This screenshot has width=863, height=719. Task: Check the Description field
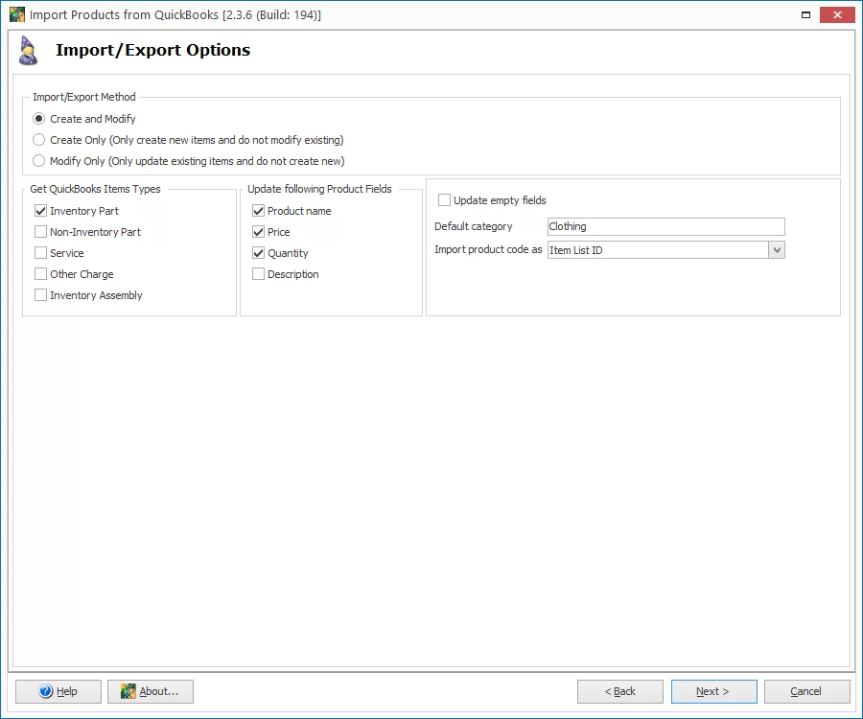click(x=258, y=273)
